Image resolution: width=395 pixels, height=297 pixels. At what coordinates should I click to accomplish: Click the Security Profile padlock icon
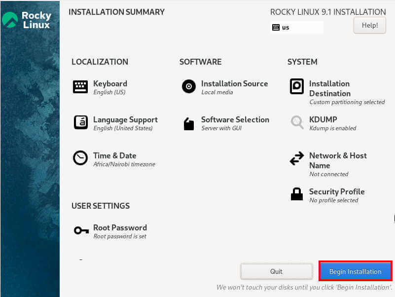click(296, 193)
